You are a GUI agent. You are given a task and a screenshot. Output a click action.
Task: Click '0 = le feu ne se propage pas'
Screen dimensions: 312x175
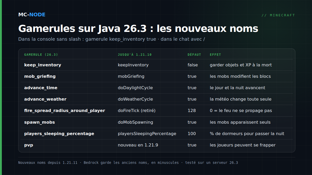tap(241, 110)
